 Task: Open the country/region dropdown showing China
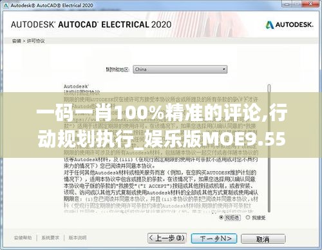click(180, 70)
